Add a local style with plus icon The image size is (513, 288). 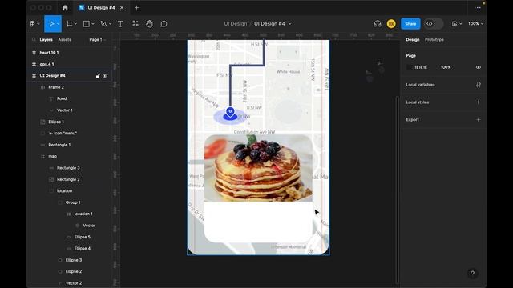pyautogui.click(x=479, y=102)
